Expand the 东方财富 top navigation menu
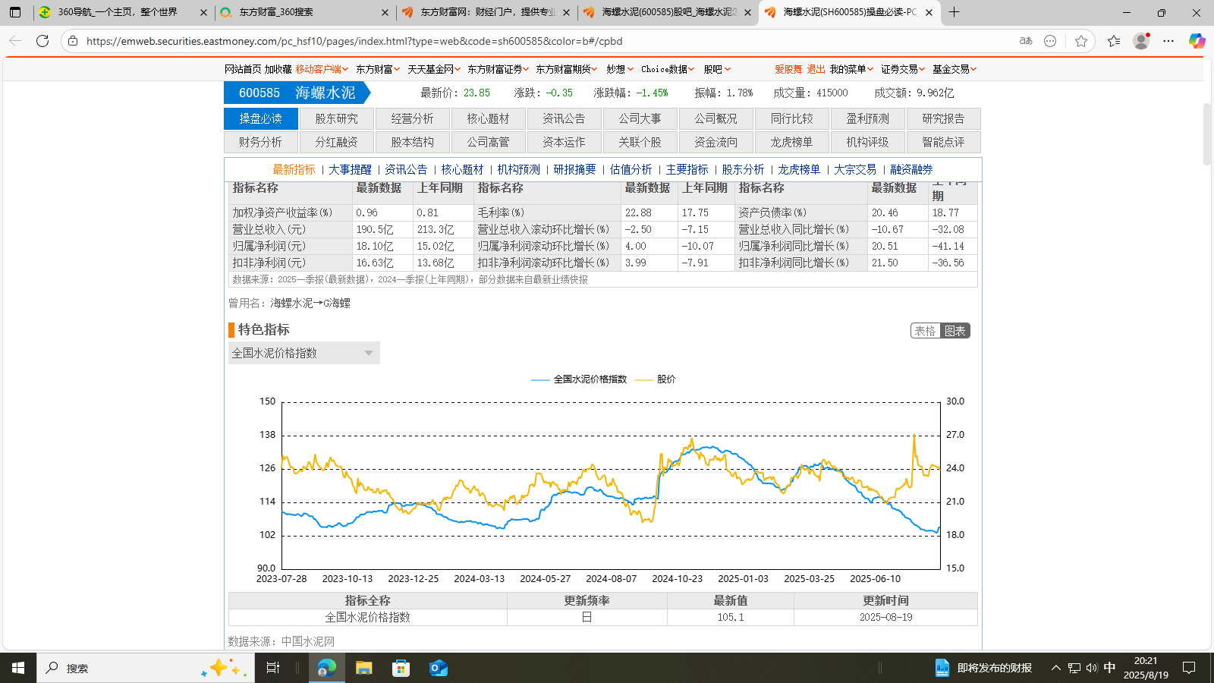 378,69
